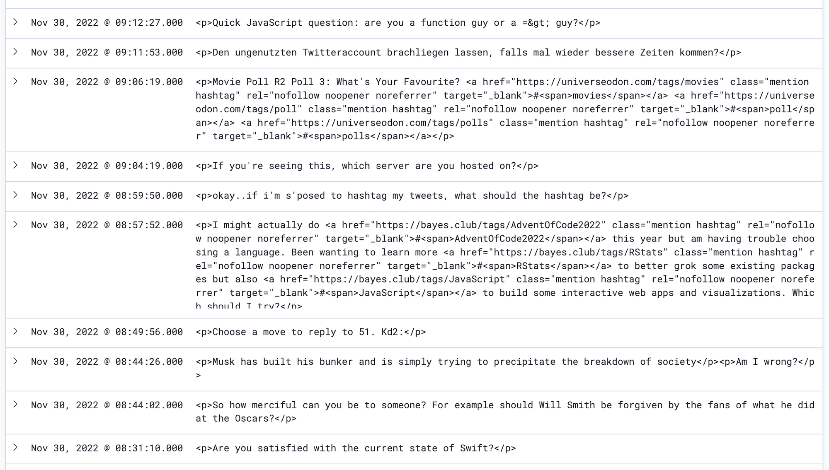Screen dimensions: 829x470
Task: Click the 09:12:27.000 timestamp cell
Action: (107, 23)
